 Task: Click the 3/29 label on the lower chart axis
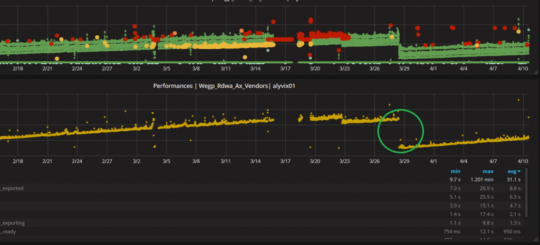[403, 160]
